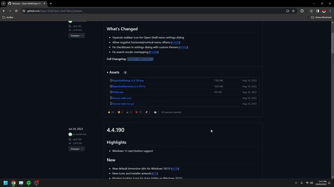Viewport: 334px width, 187px height.
Task: Click Chrome icon in taskbar
Action: coord(13,183)
